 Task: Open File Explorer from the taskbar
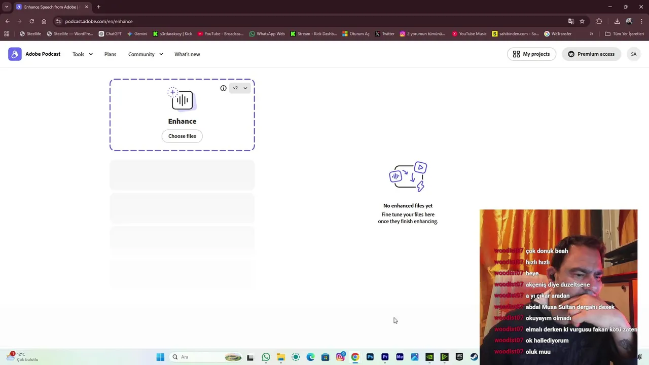pos(280,357)
